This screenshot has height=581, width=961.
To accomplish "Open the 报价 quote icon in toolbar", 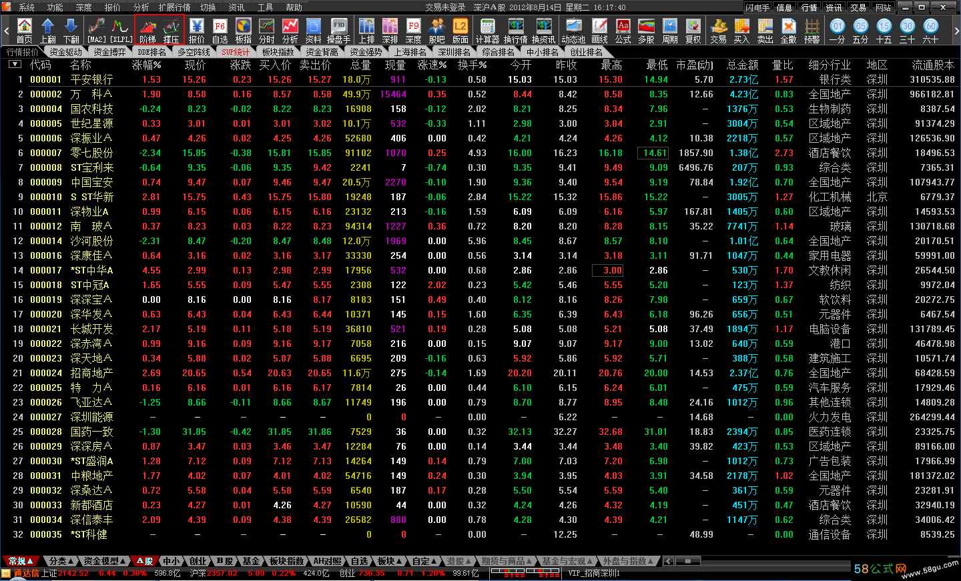I will pyautogui.click(x=197, y=31).
